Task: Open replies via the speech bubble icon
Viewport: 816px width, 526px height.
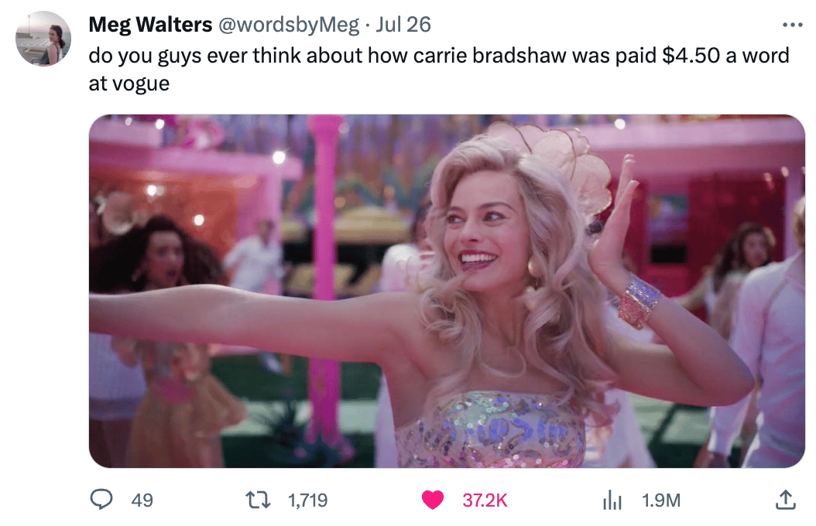Action: pyautogui.click(x=101, y=500)
